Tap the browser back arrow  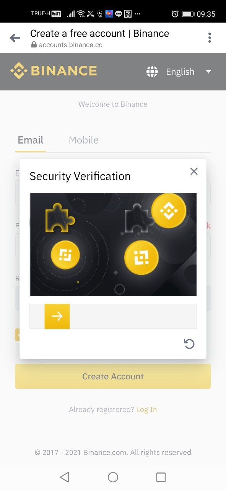tap(15, 38)
